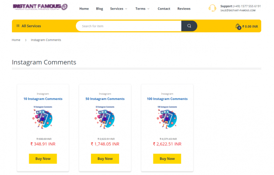Viewport: 274px width, 175px height.
Task: Go to the Blog page
Action: [x=100, y=9]
